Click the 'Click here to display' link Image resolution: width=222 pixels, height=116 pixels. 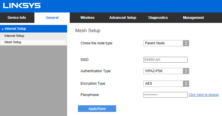coord(204,95)
